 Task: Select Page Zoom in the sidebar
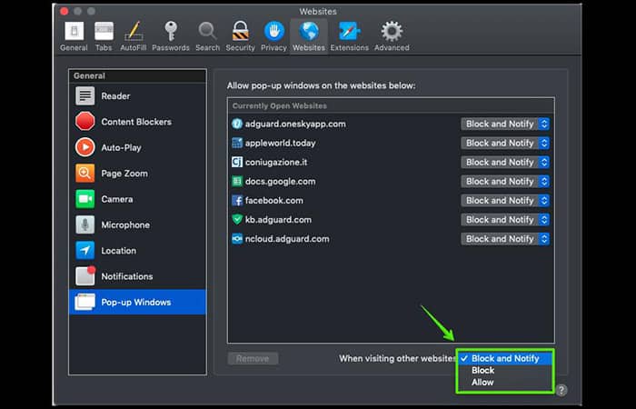(x=137, y=174)
